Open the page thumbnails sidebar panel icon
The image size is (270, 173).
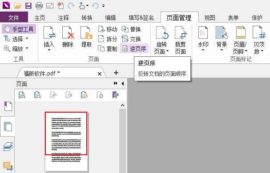[x=8, y=126]
